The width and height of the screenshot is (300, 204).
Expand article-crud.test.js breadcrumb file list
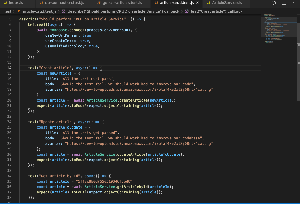pos(39,11)
